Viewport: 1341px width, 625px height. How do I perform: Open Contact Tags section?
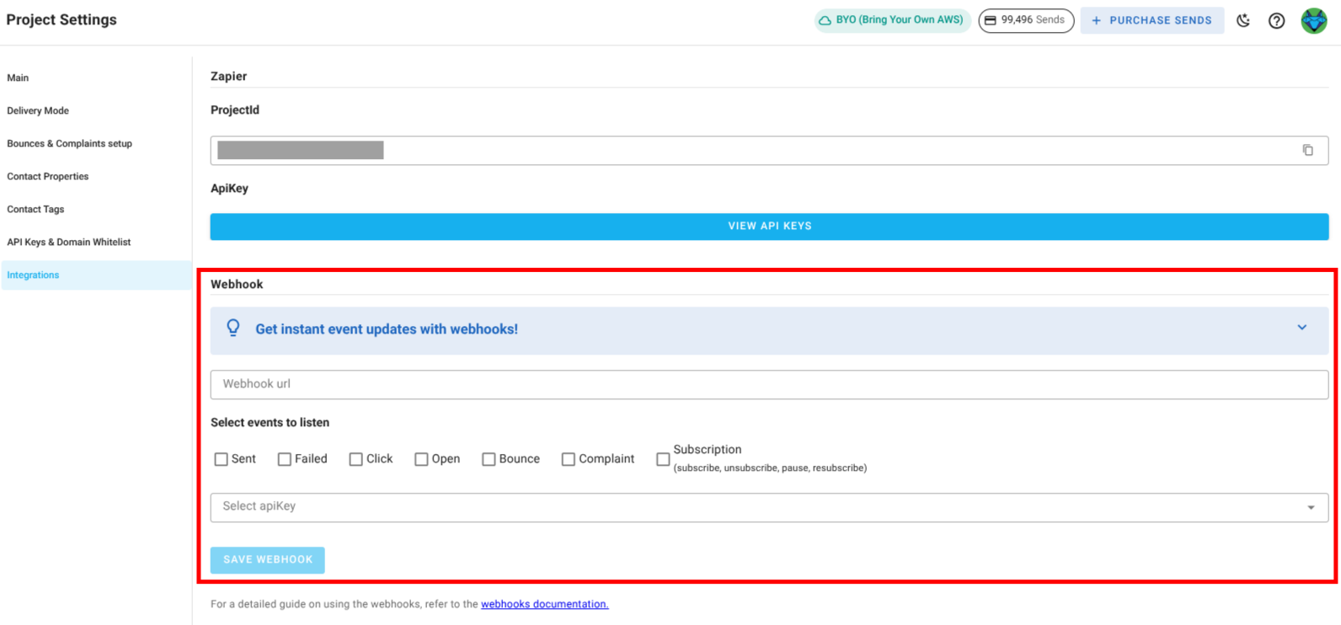[35, 209]
